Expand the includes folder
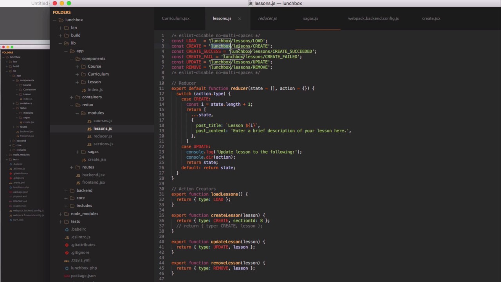 pyautogui.click(x=66, y=206)
